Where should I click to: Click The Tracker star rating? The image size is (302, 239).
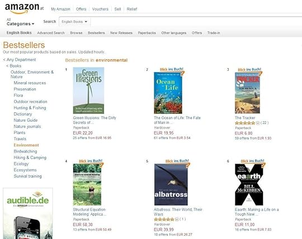point(245,123)
